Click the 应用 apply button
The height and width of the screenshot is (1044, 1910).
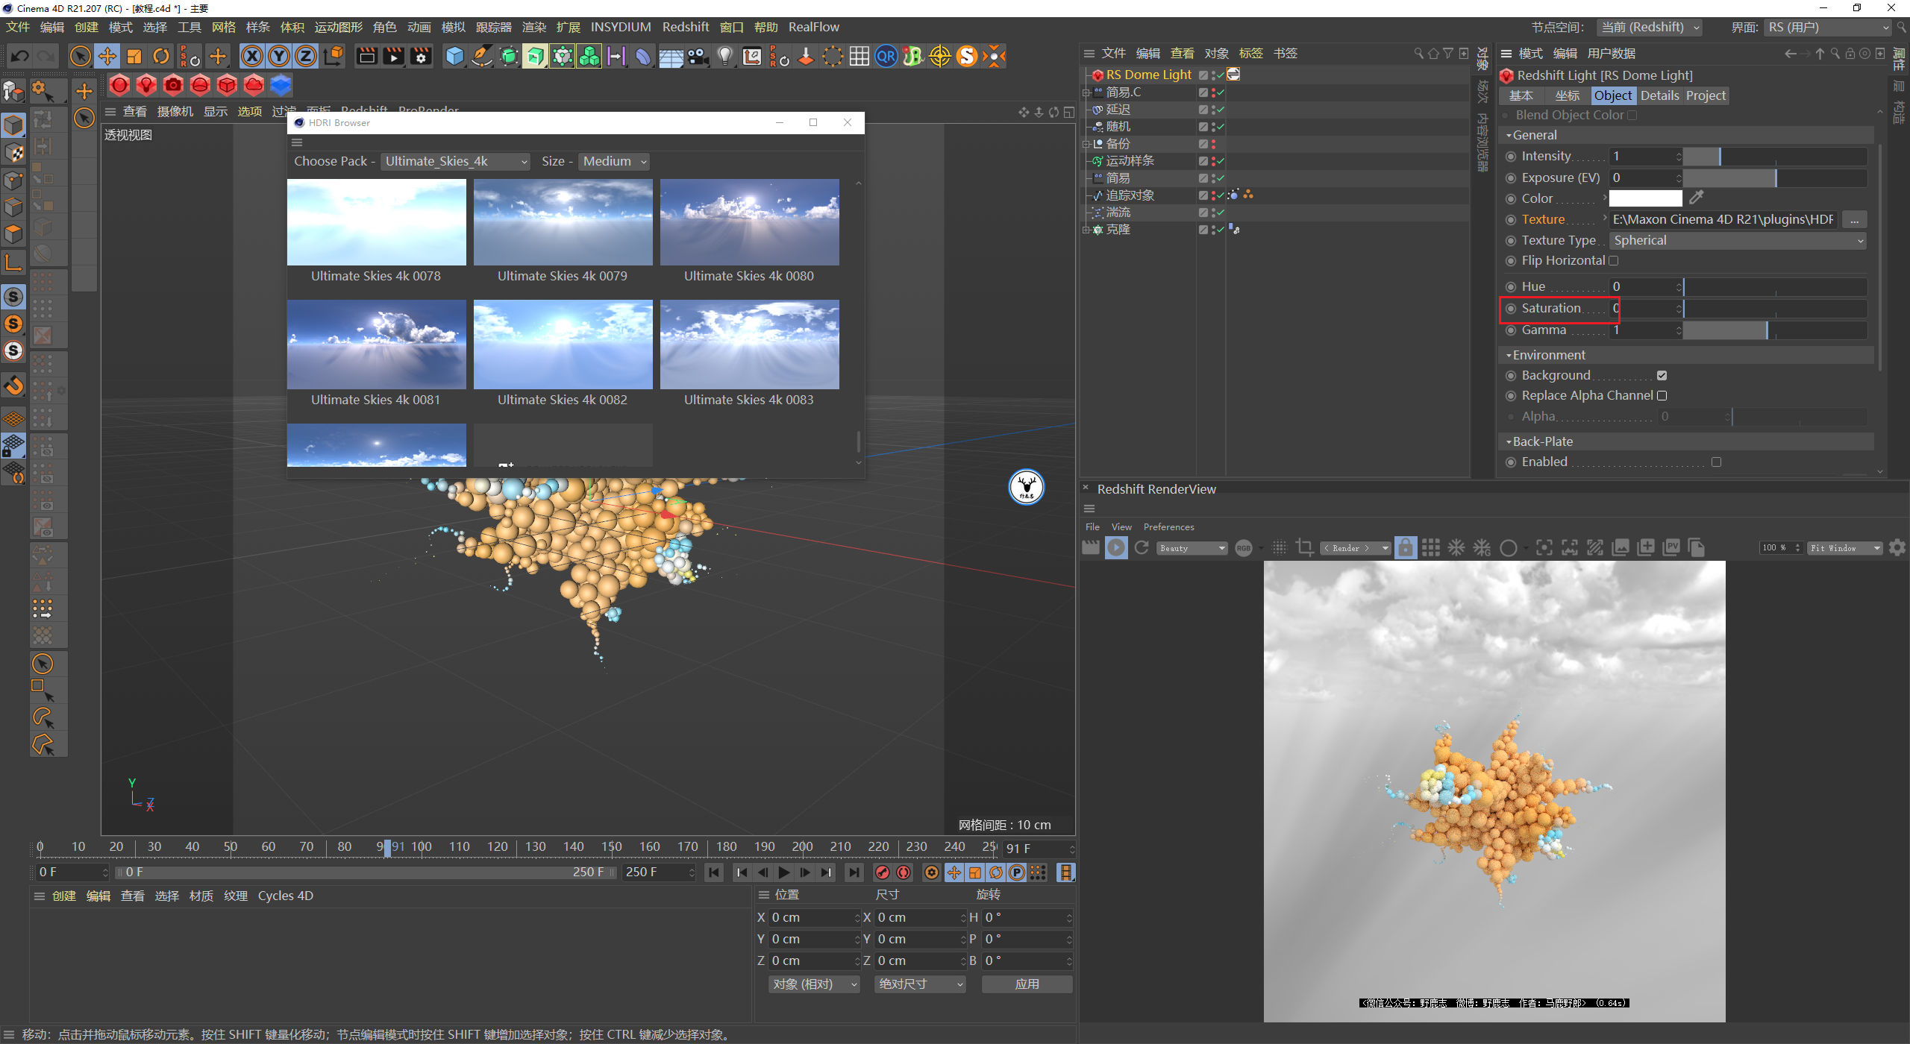click(1027, 984)
